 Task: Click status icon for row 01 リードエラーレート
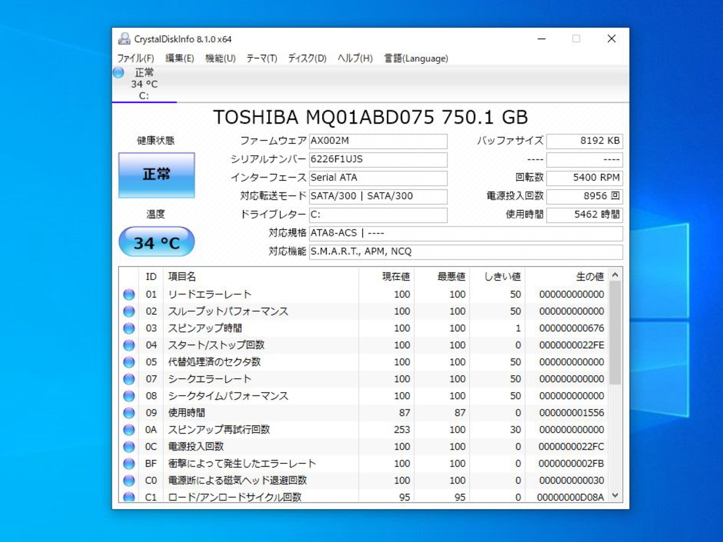coord(129,294)
